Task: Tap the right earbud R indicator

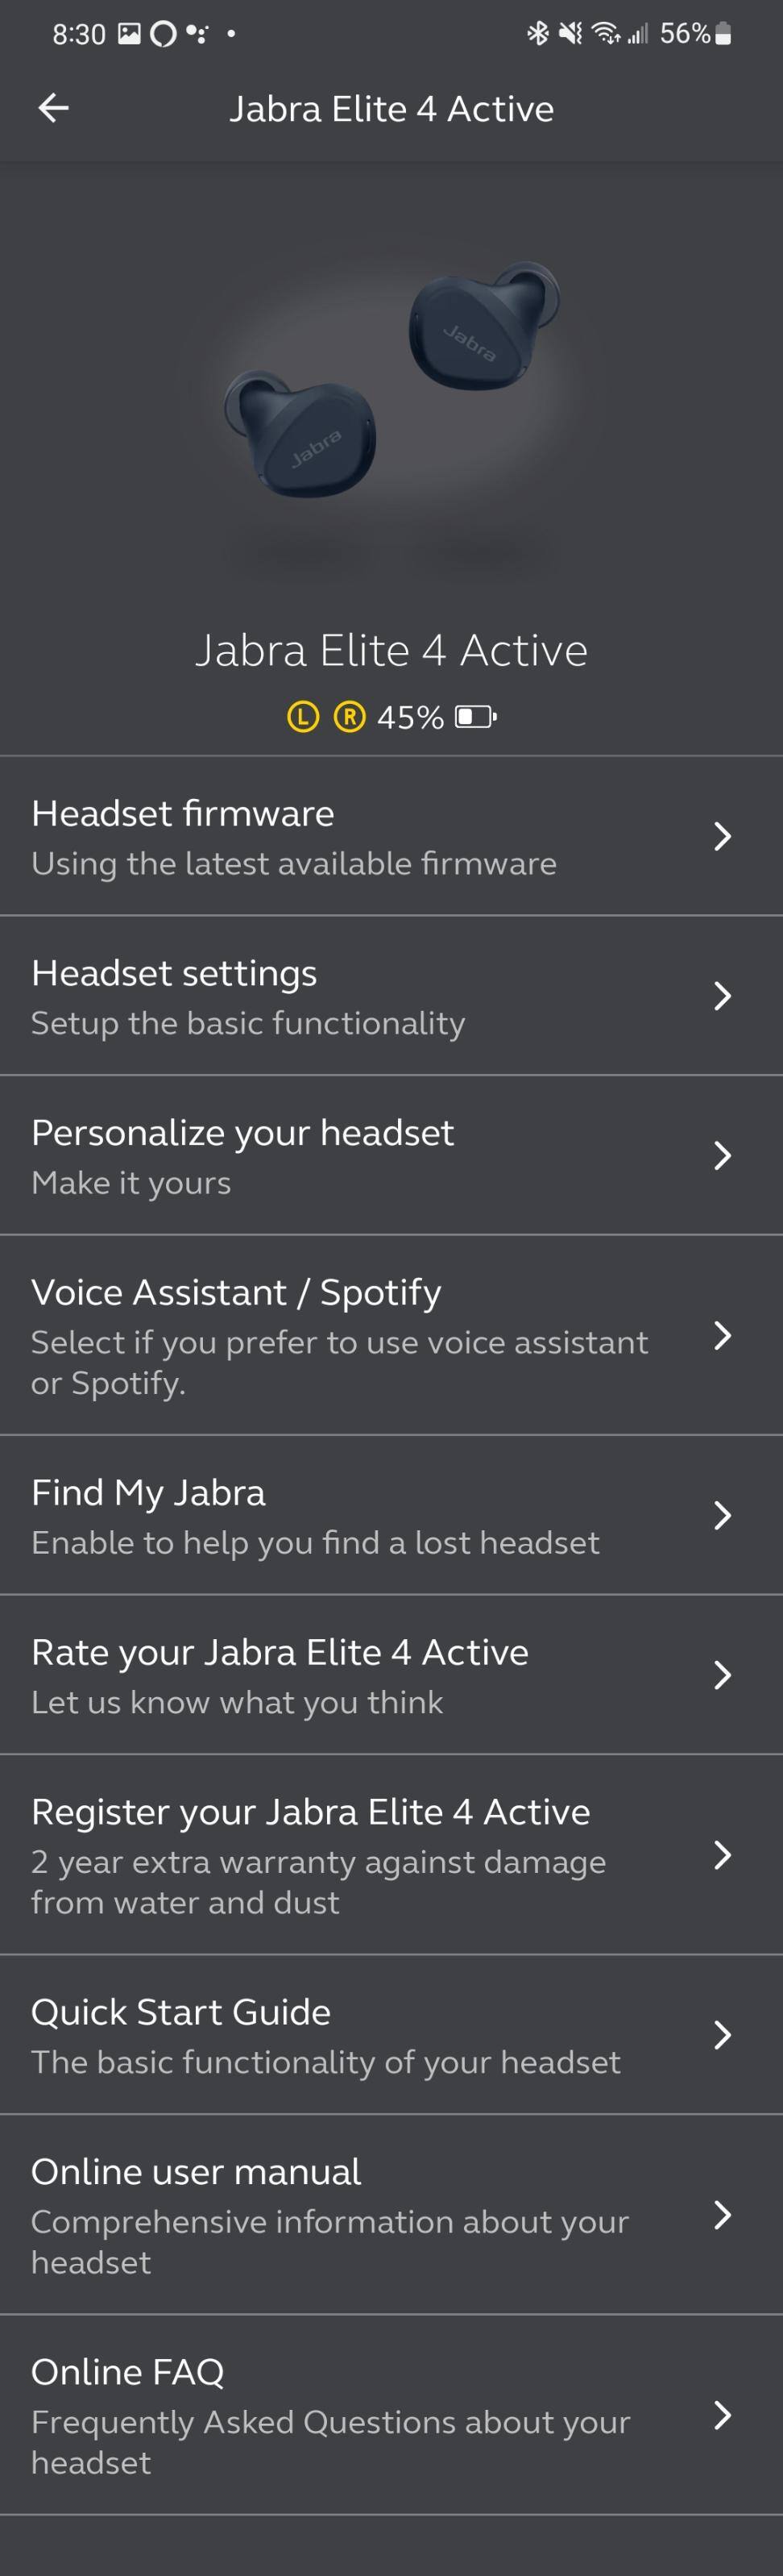Action: (349, 716)
